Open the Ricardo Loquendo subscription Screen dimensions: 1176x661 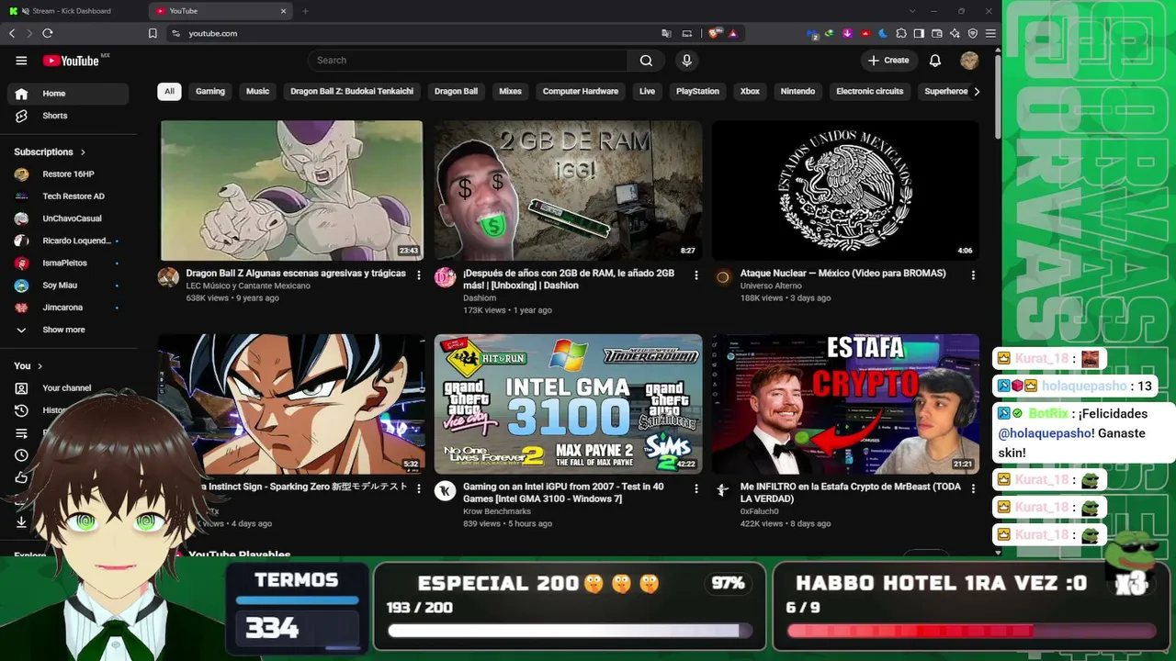point(68,241)
